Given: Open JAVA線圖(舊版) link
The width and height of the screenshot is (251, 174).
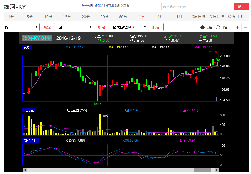Looking at the screenshot, I should pyautogui.click(x=92, y=6).
